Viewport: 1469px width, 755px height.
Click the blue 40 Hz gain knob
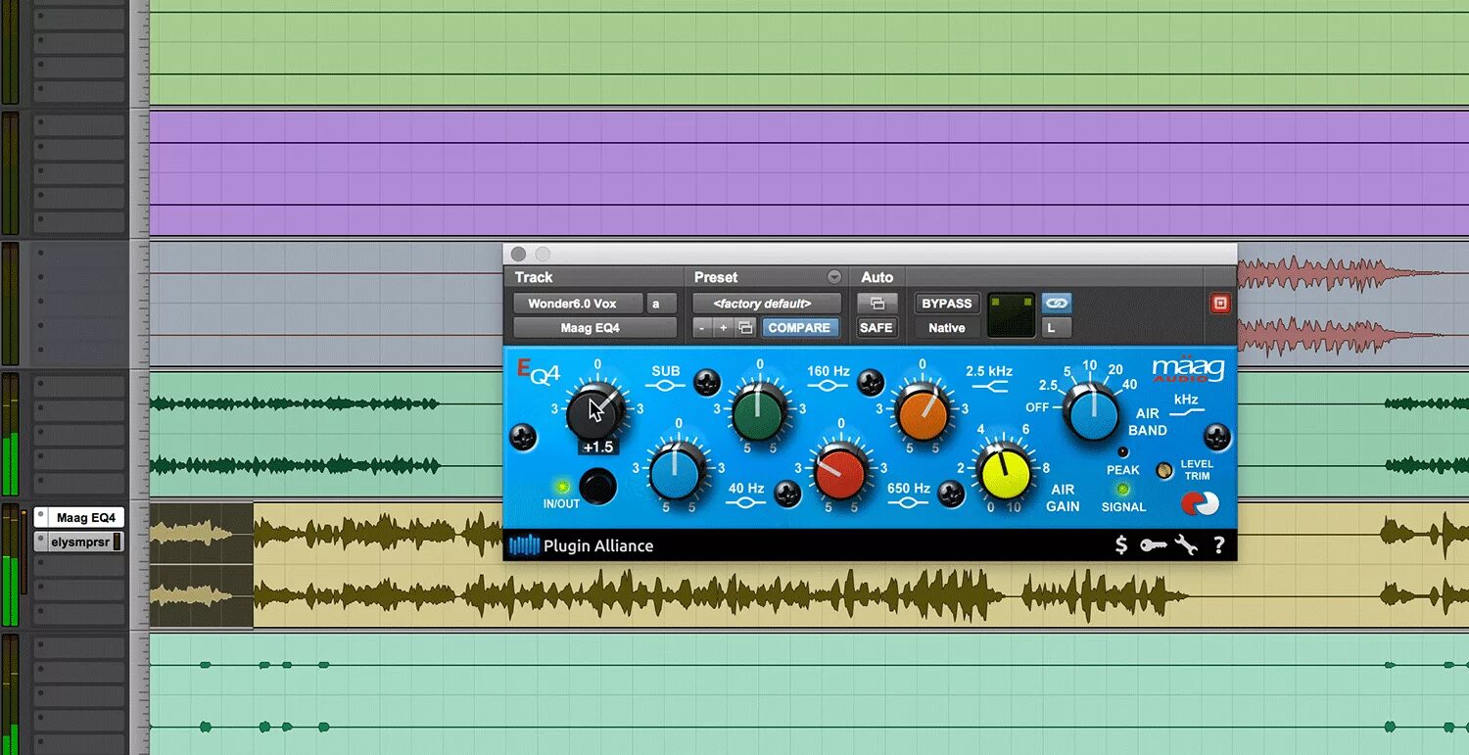click(677, 472)
